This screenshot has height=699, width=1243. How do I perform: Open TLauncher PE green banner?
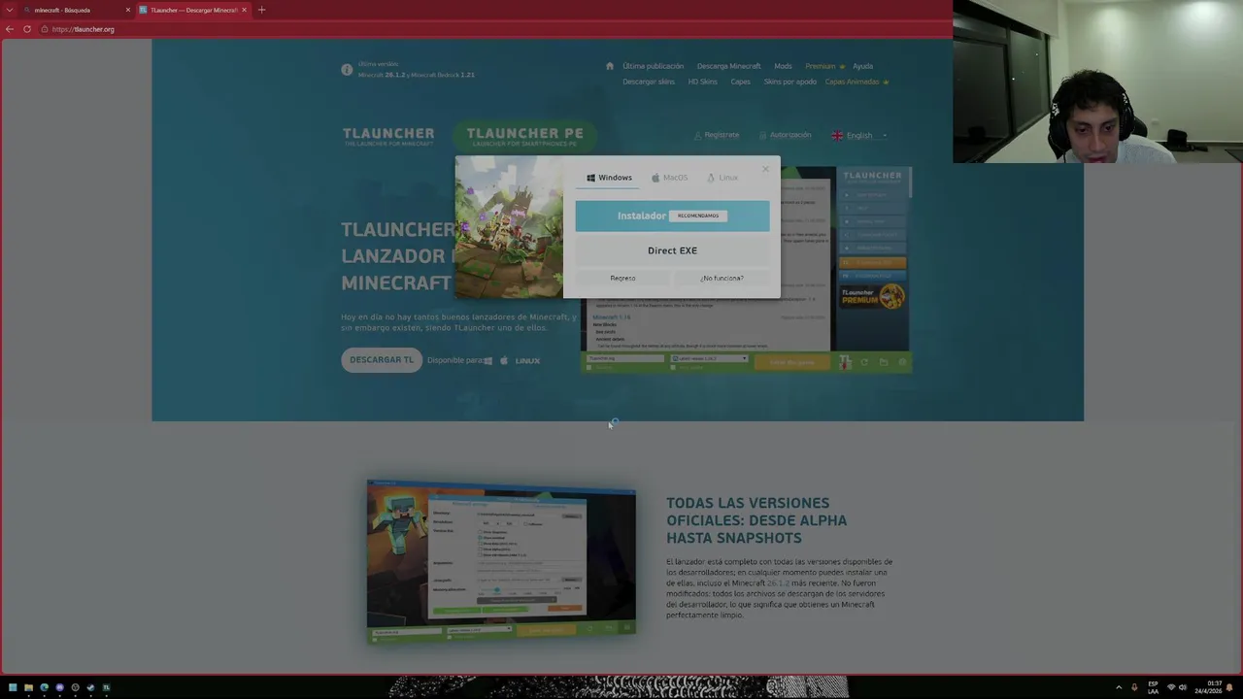[x=524, y=136]
